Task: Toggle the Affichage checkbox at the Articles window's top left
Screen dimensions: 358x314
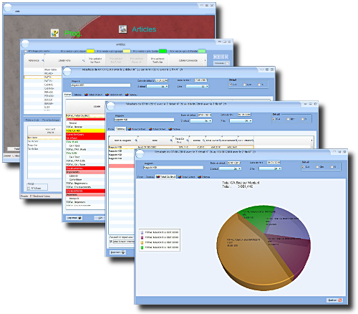Action: (26, 51)
